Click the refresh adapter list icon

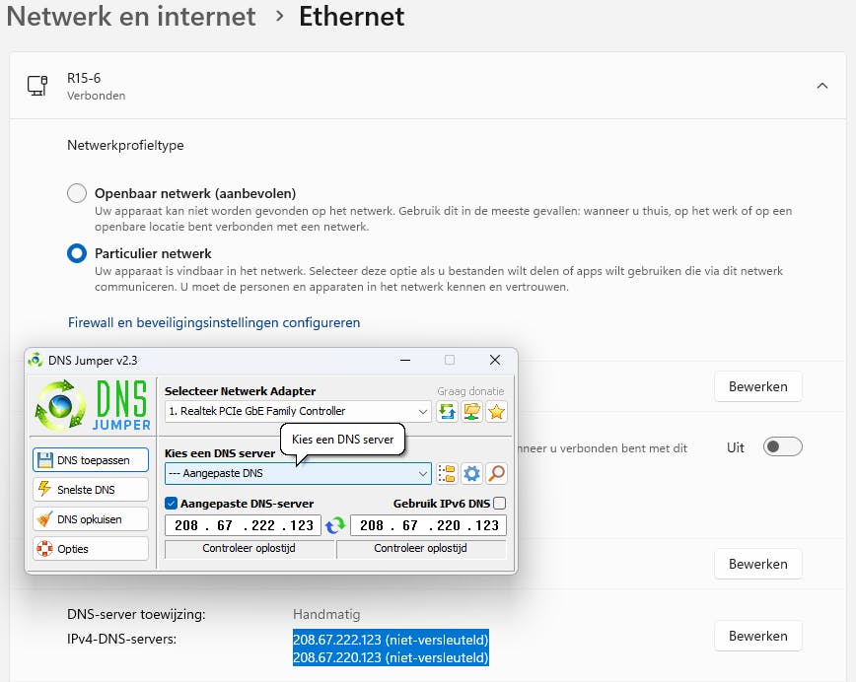[x=447, y=411]
